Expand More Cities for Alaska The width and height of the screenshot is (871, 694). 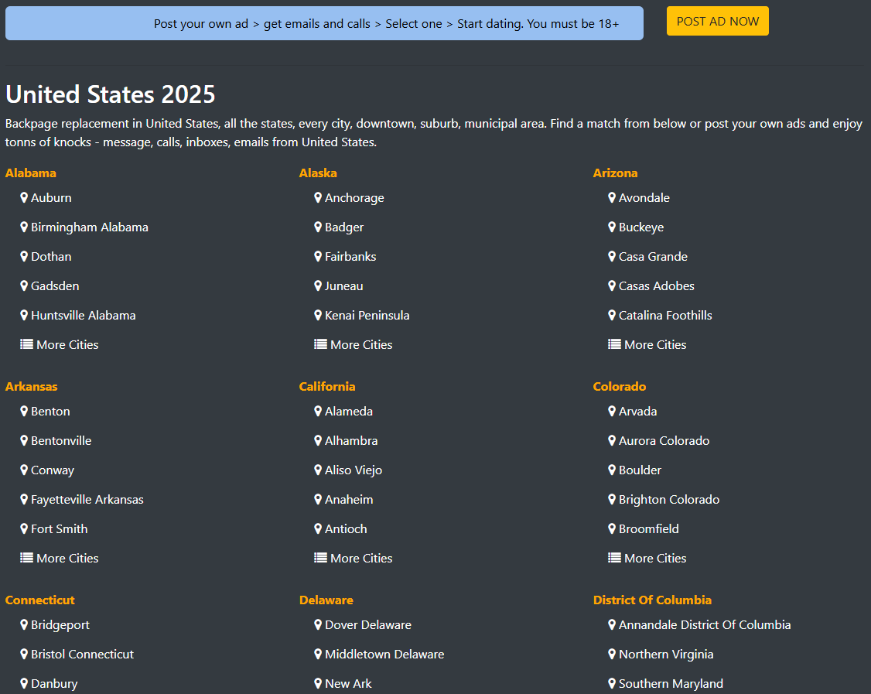pyautogui.click(x=360, y=345)
